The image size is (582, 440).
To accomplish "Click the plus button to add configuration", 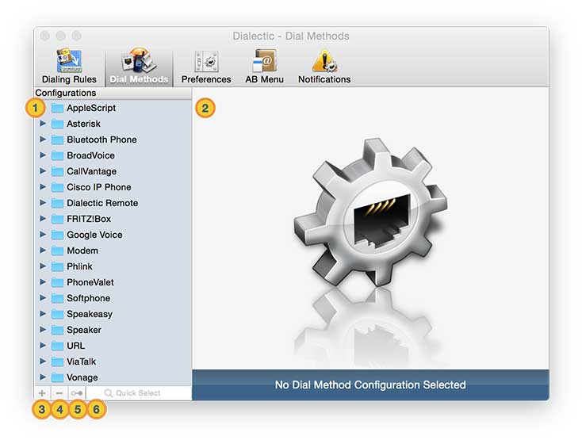I will (42, 393).
